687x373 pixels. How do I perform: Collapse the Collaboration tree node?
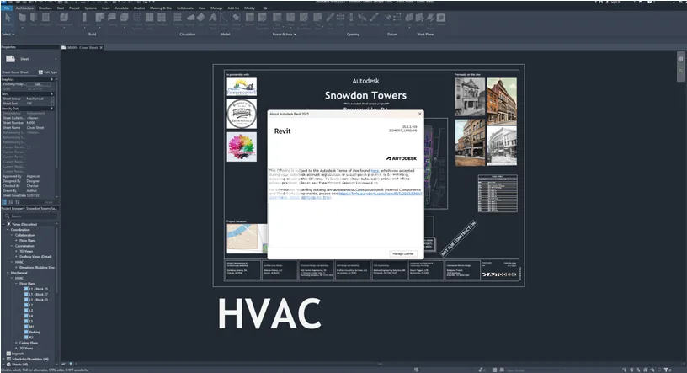(12, 235)
